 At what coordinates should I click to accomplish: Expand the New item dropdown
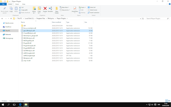64,7
